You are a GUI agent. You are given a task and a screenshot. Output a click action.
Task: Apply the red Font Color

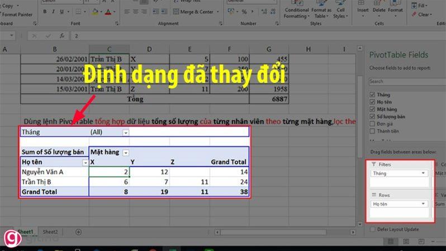(x=108, y=12)
